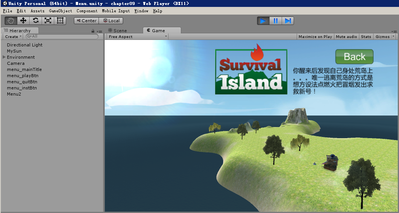Select the Move tool
The image size is (399, 213).
tap(23, 21)
